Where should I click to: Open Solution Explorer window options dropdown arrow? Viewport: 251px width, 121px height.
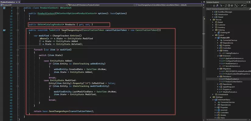pyautogui.click(x=247, y=2)
